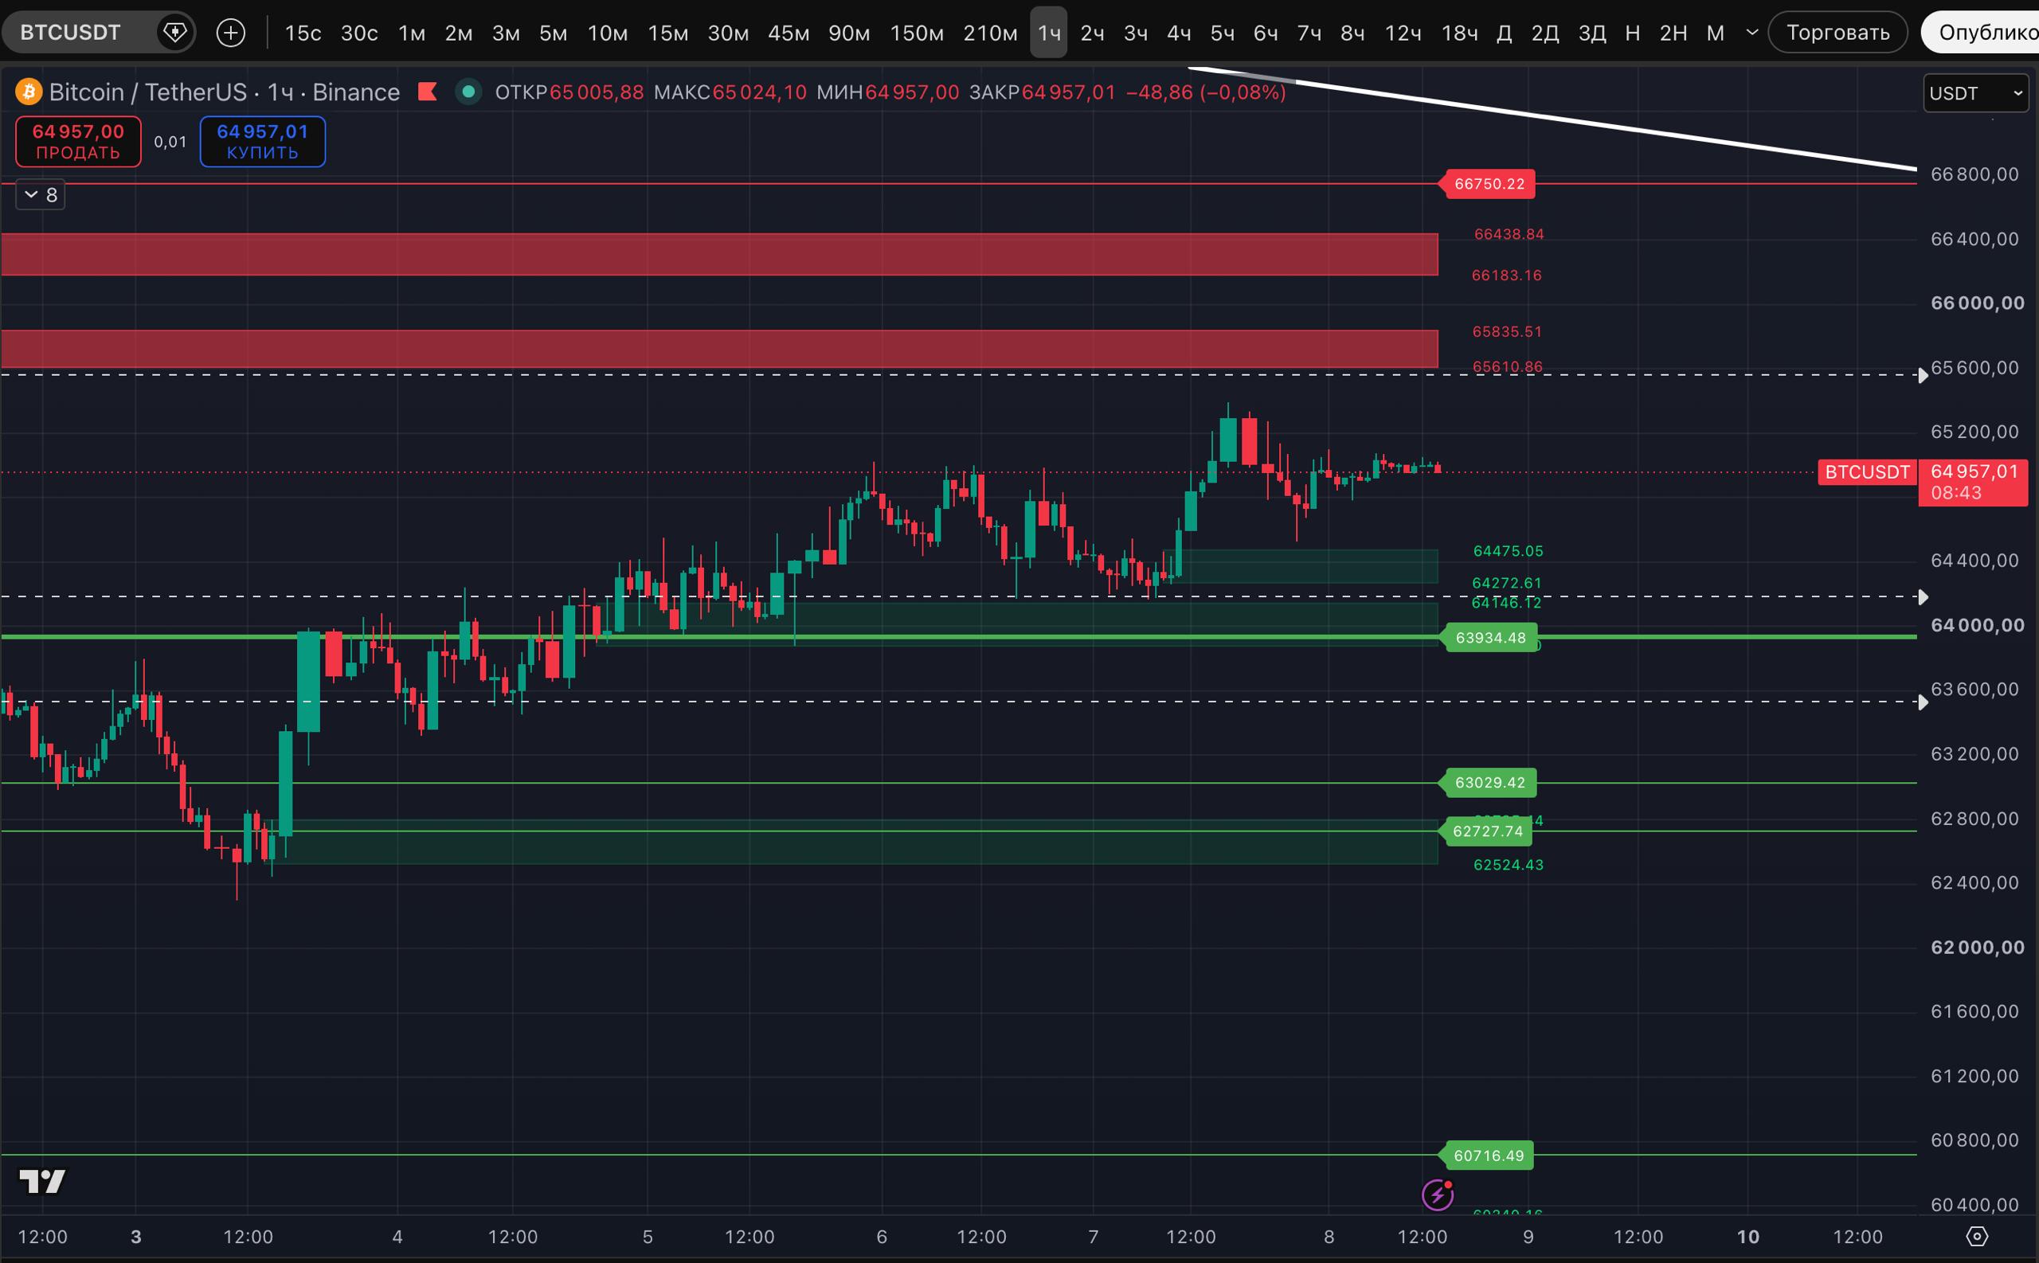The height and width of the screenshot is (1263, 2039).
Task: Select the 90м timeframe
Action: [x=850, y=33]
